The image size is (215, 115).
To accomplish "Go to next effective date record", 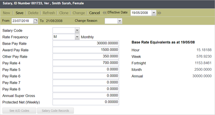I will [159, 13].
